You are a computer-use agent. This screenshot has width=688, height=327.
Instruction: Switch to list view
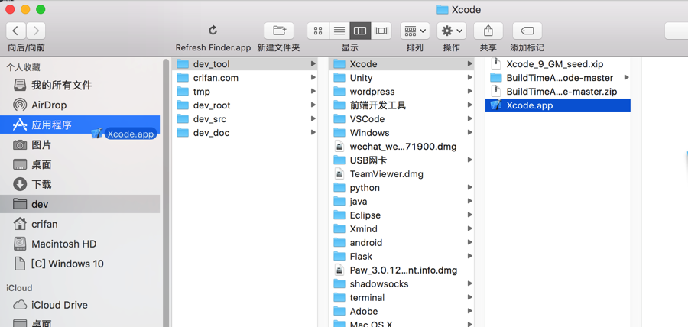[339, 31]
